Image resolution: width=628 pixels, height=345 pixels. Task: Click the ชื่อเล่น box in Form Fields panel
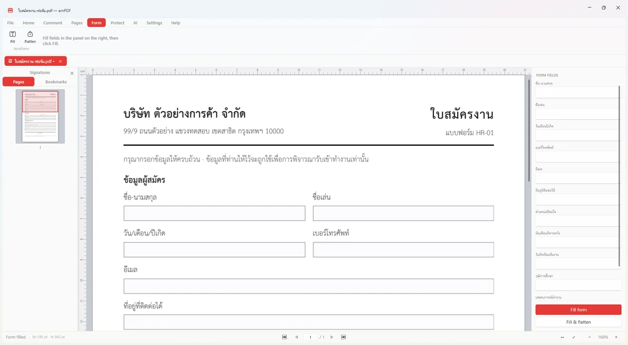[x=578, y=114]
